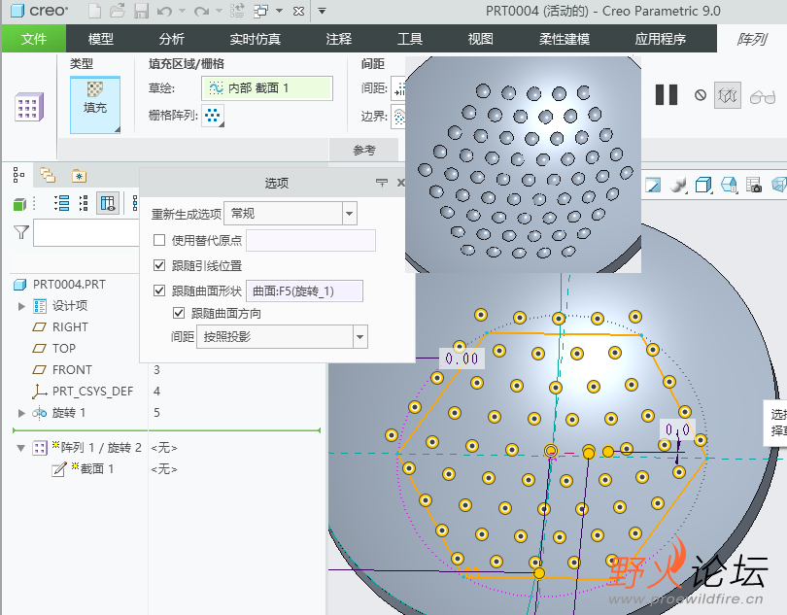Open the favorites folder tab icon

pyautogui.click(x=79, y=175)
